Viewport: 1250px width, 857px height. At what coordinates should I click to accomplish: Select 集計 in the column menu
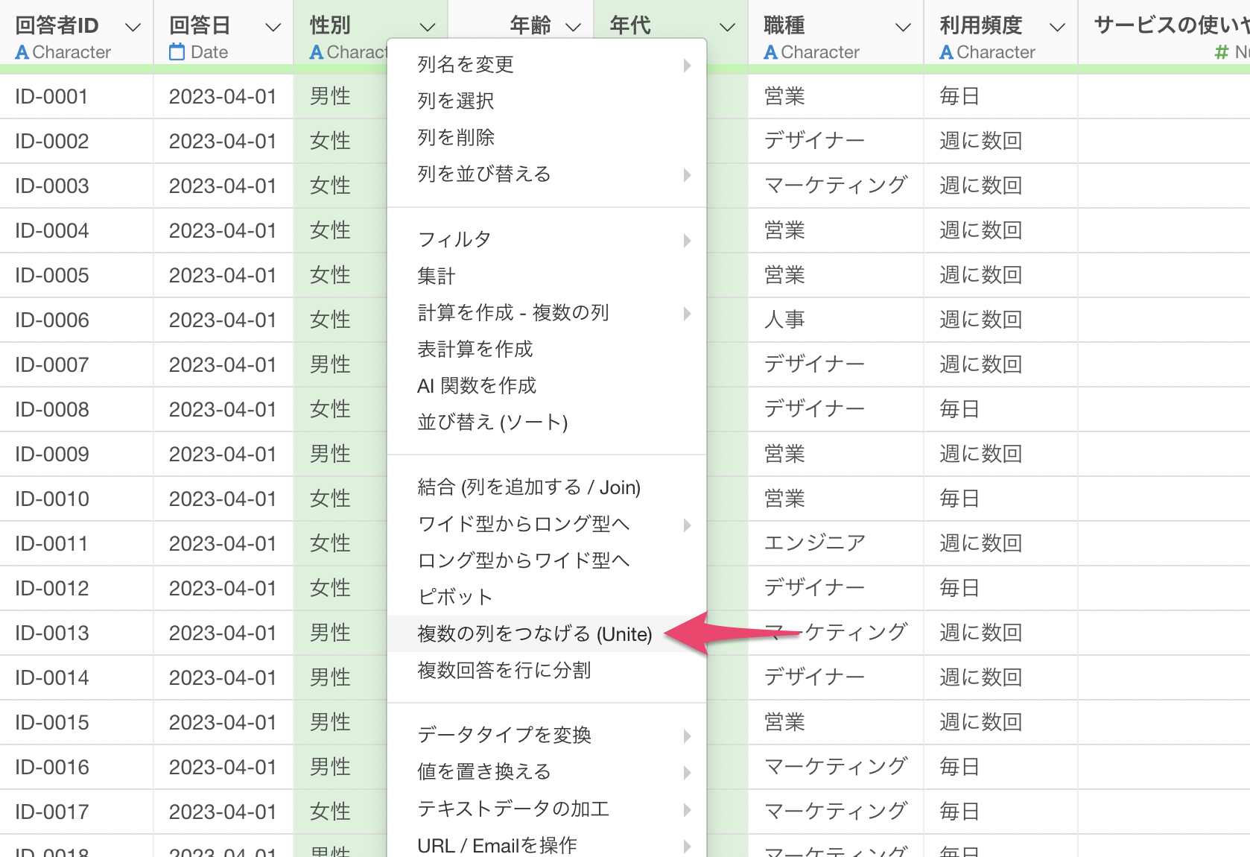click(547, 276)
